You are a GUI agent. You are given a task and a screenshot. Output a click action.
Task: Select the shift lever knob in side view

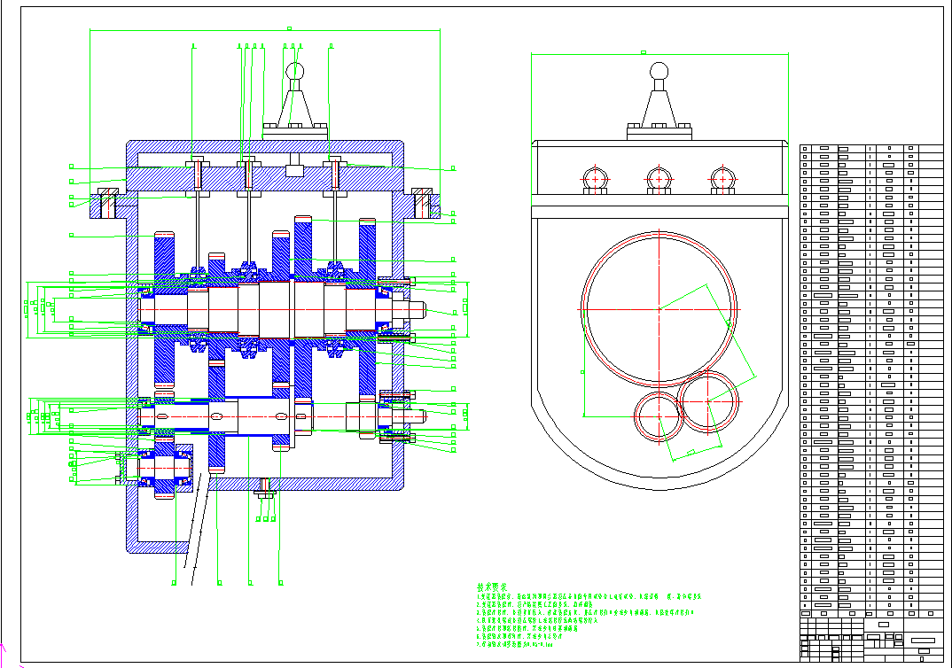pyautogui.click(x=659, y=71)
